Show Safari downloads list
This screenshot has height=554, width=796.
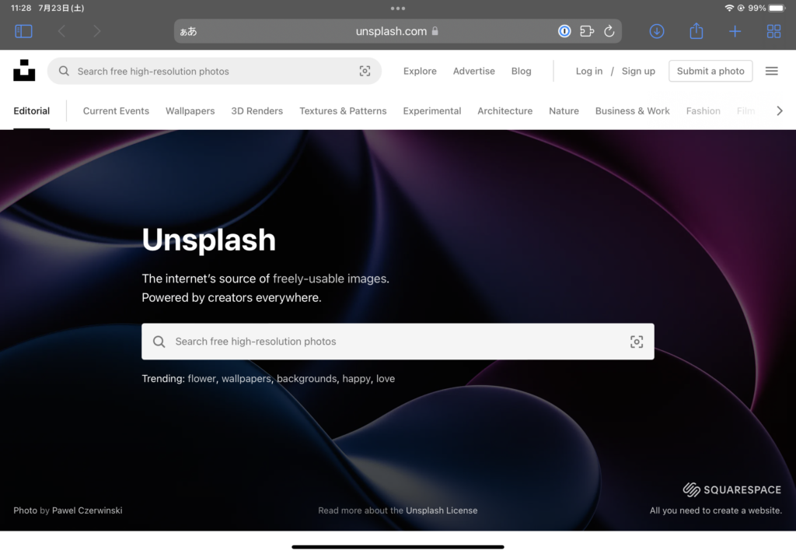[656, 31]
